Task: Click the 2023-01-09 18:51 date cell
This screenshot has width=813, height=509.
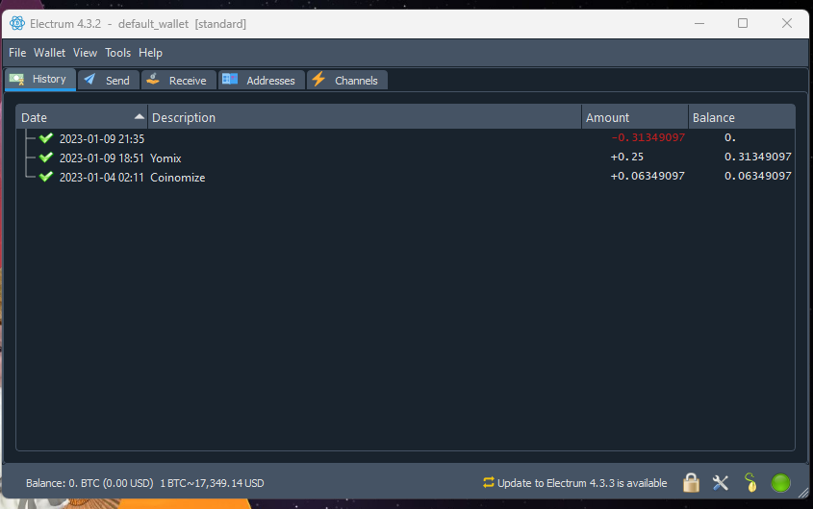Action: click(102, 158)
